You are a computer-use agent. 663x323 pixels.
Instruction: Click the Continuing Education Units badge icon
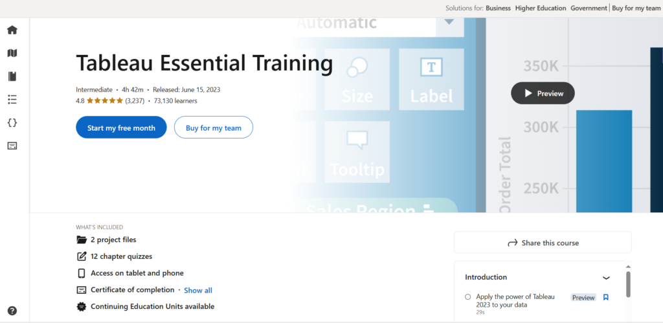click(x=82, y=307)
